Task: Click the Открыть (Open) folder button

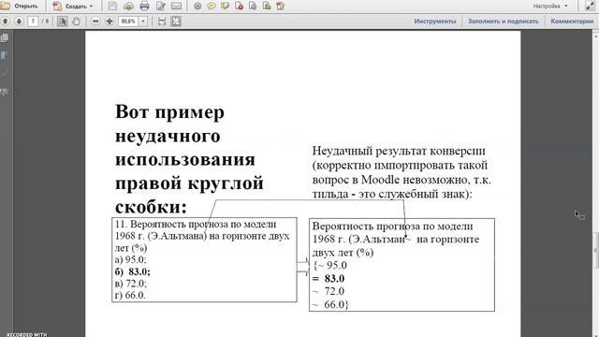Action: (x=20, y=7)
